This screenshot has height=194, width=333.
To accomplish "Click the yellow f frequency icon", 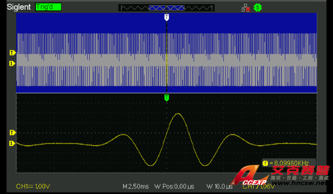I will click(265, 163).
